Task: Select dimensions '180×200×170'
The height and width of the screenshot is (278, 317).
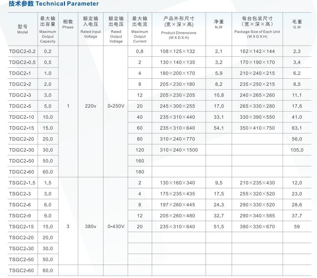Action: click(x=177, y=73)
